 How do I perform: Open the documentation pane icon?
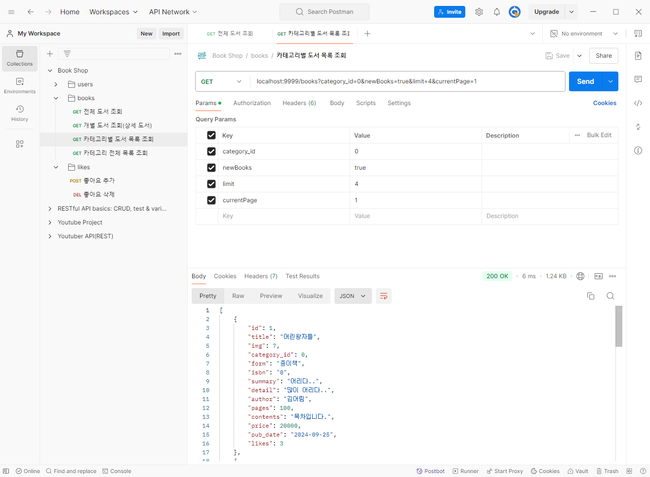pyautogui.click(x=638, y=56)
